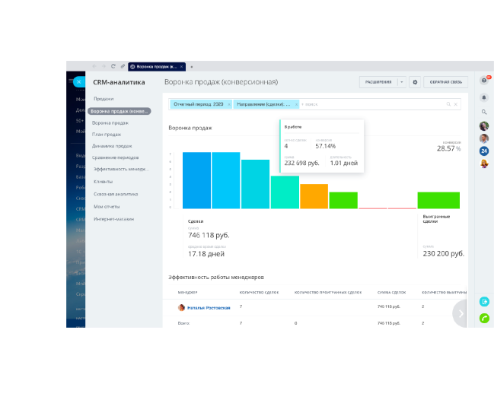Remove the Отчетный период 2020 filter chip
Viewport: 494px width, 419px height.
[x=229, y=104]
